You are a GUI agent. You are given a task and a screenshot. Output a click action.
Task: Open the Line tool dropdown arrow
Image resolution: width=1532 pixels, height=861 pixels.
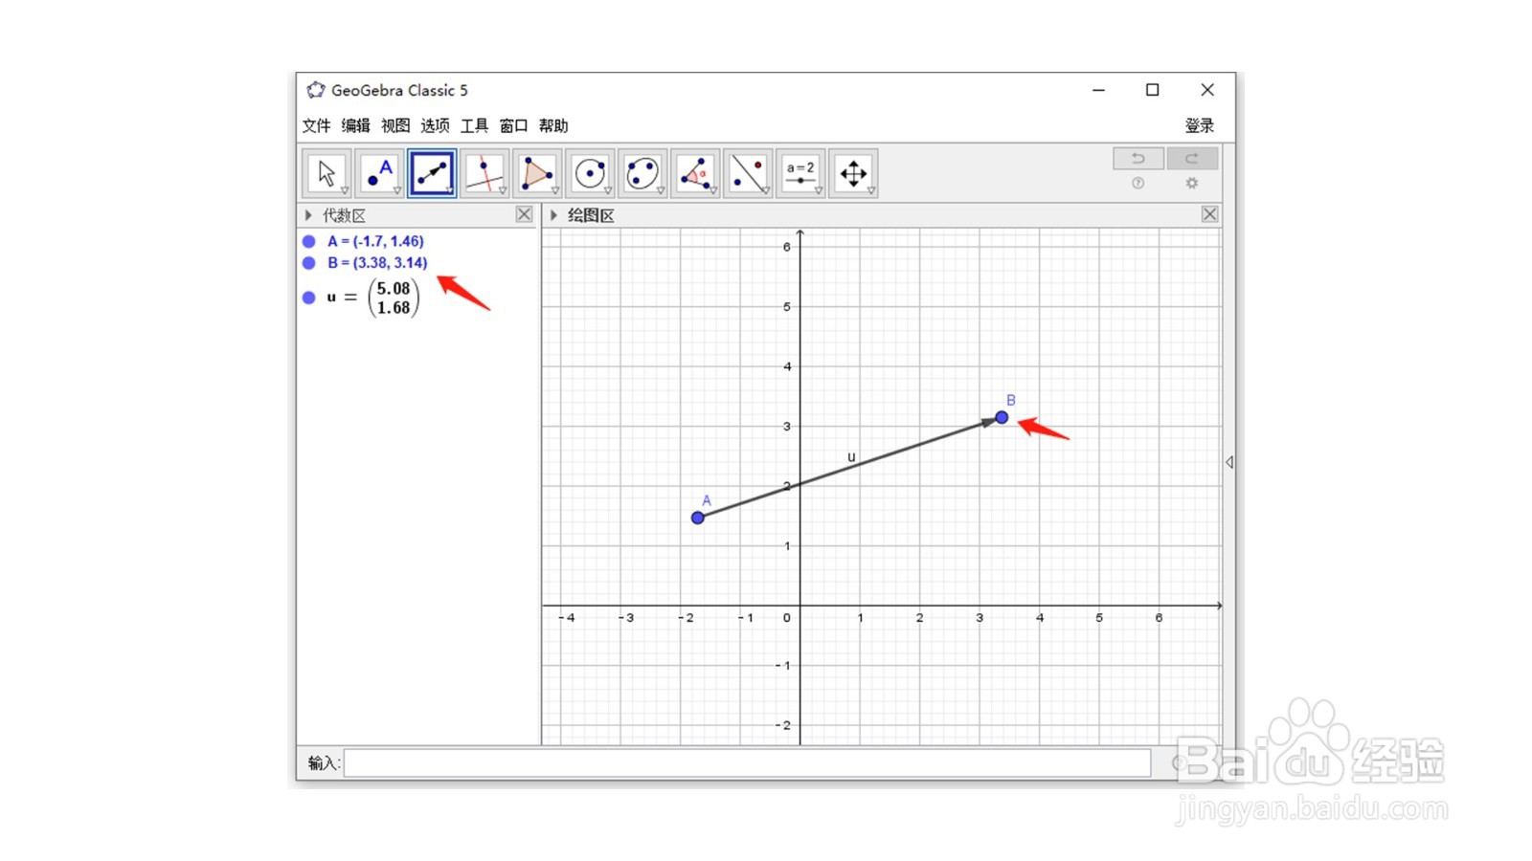(450, 191)
